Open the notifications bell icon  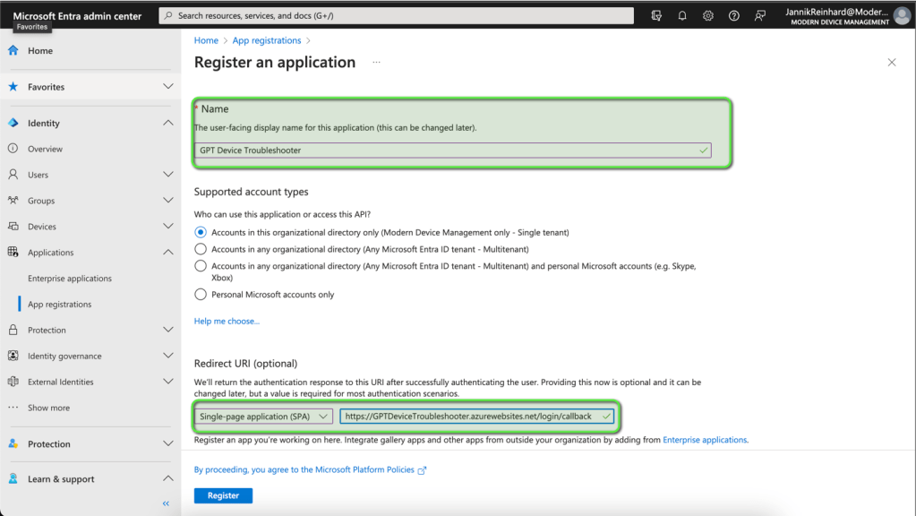click(682, 16)
